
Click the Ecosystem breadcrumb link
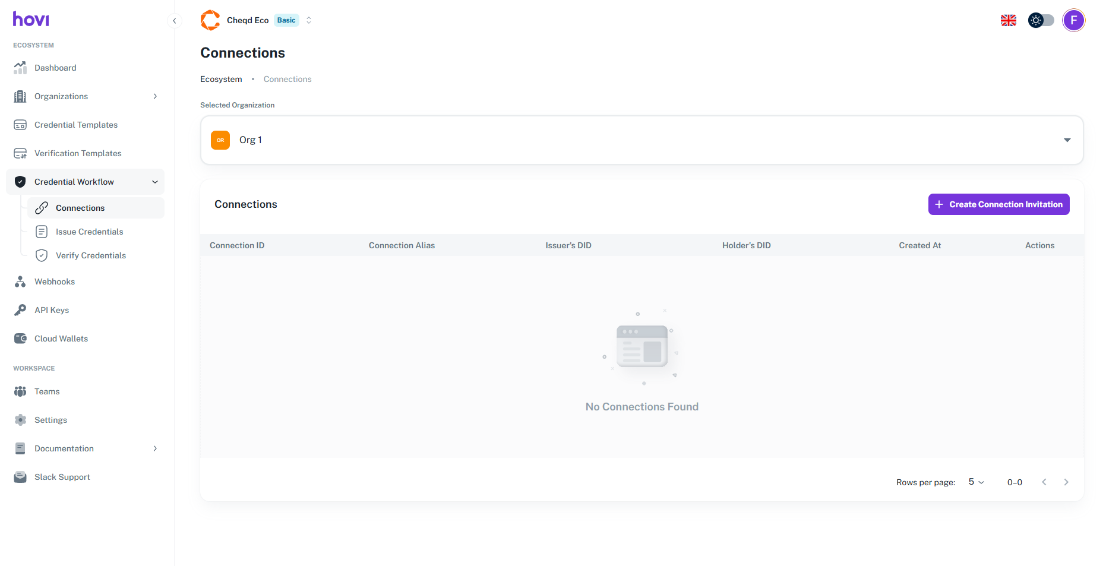[x=221, y=79]
